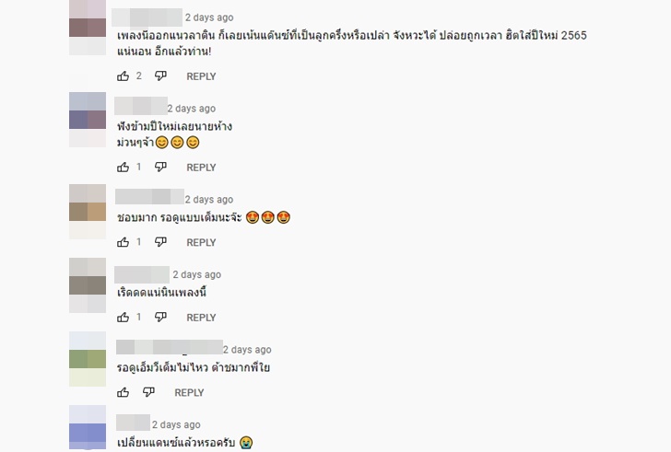Image resolution: width=671 pixels, height=452 pixels.
Task: Like the comment with three smiling emojis
Action: (x=124, y=167)
